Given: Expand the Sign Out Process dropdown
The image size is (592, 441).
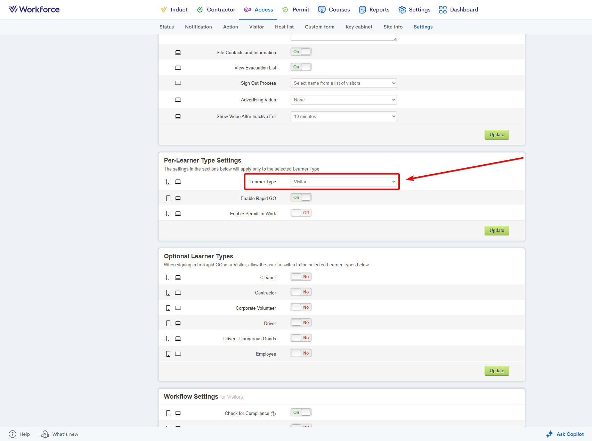Looking at the screenshot, I should tap(343, 83).
